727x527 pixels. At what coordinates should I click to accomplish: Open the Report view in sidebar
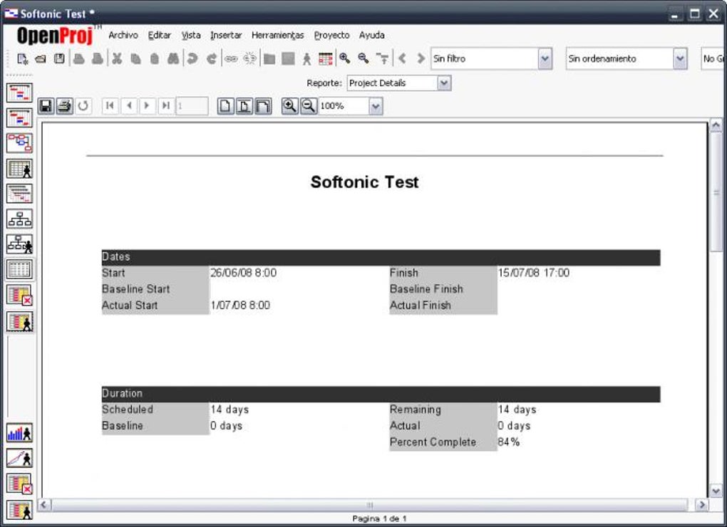(x=19, y=269)
